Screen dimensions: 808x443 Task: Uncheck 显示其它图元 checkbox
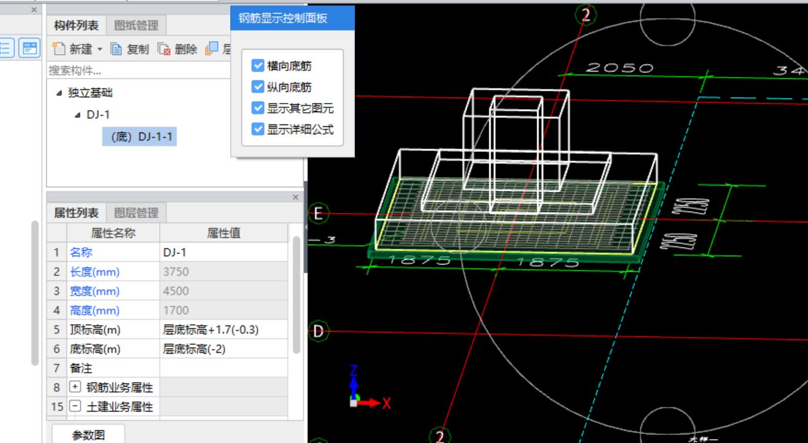[x=258, y=108]
